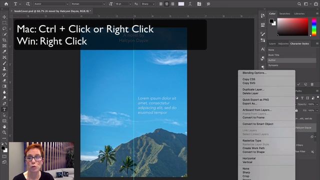The width and height of the screenshot is (320, 180).
Task: Open character and paragraph panels icon
Action: pyautogui.click(x=199, y=4)
